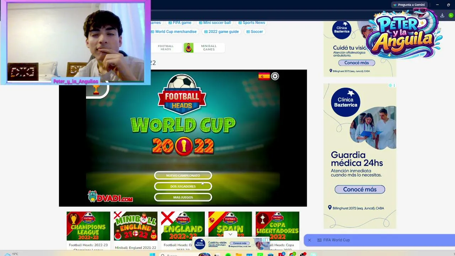Open the Sports News tag link

coord(251,22)
